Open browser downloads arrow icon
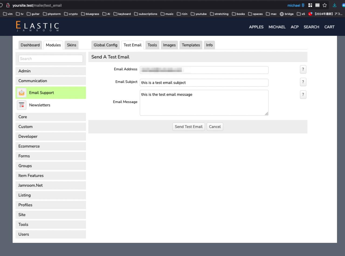The height and width of the screenshot is (256, 345). click(x=334, y=6)
